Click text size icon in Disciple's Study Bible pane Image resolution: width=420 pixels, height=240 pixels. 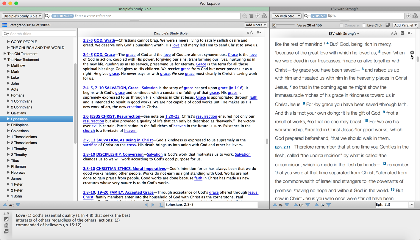pyautogui.click(x=249, y=33)
